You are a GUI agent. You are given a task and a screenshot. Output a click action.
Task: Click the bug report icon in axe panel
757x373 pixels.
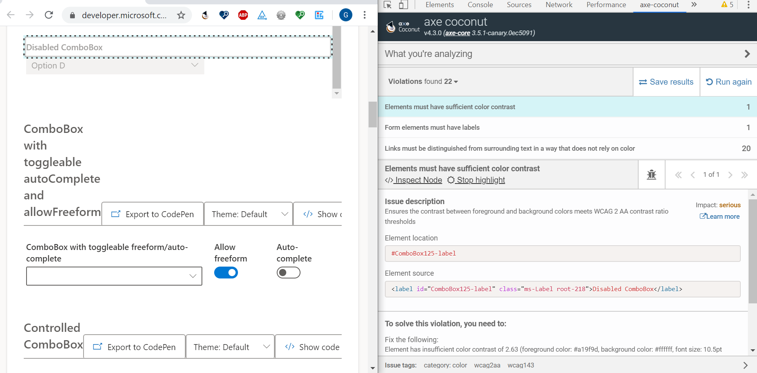coord(652,174)
